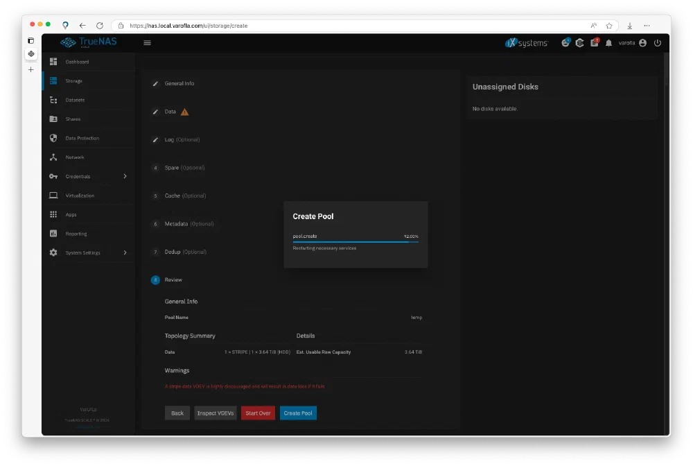Click the Datasets icon in sidebar
Screen dimensions: 693x466
click(53, 100)
